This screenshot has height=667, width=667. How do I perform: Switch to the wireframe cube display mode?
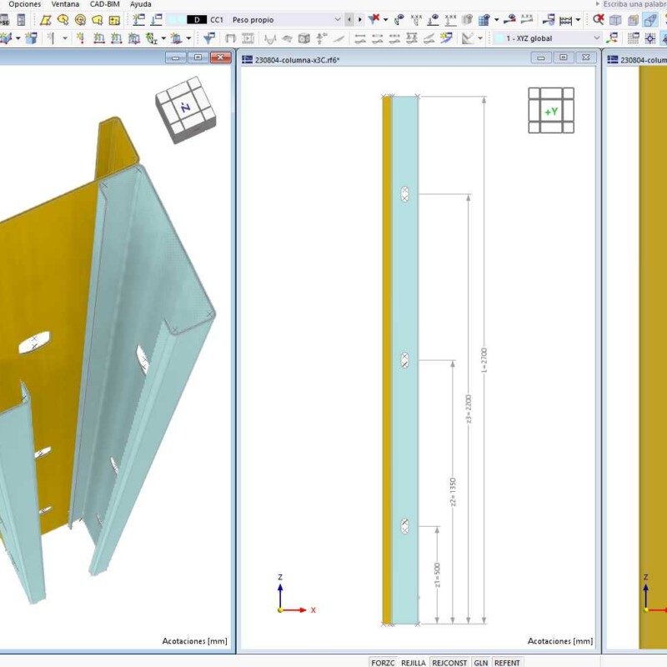point(615,20)
